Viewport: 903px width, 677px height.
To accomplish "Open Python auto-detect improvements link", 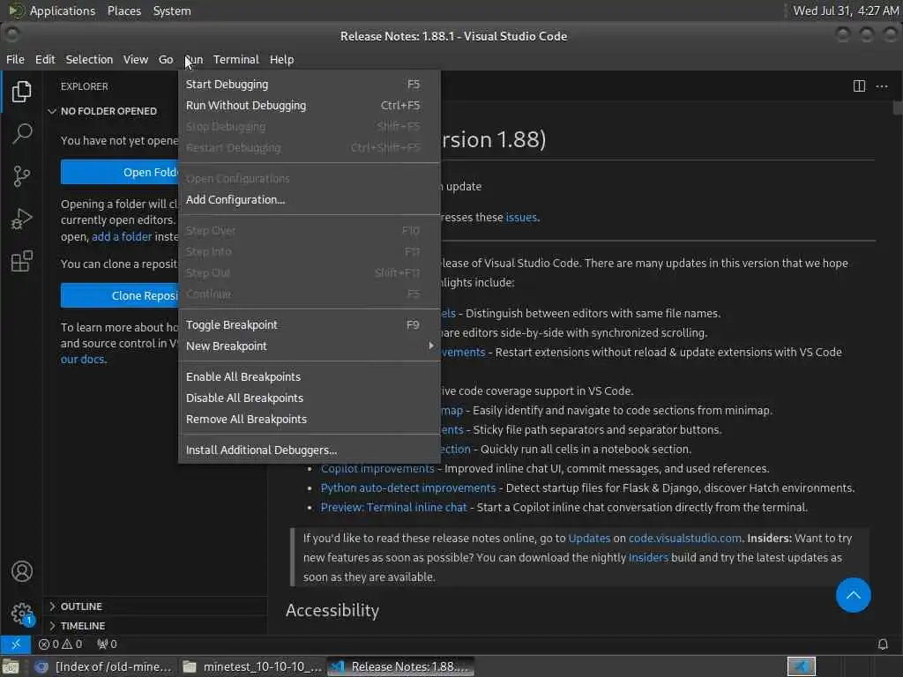I will point(407,487).
